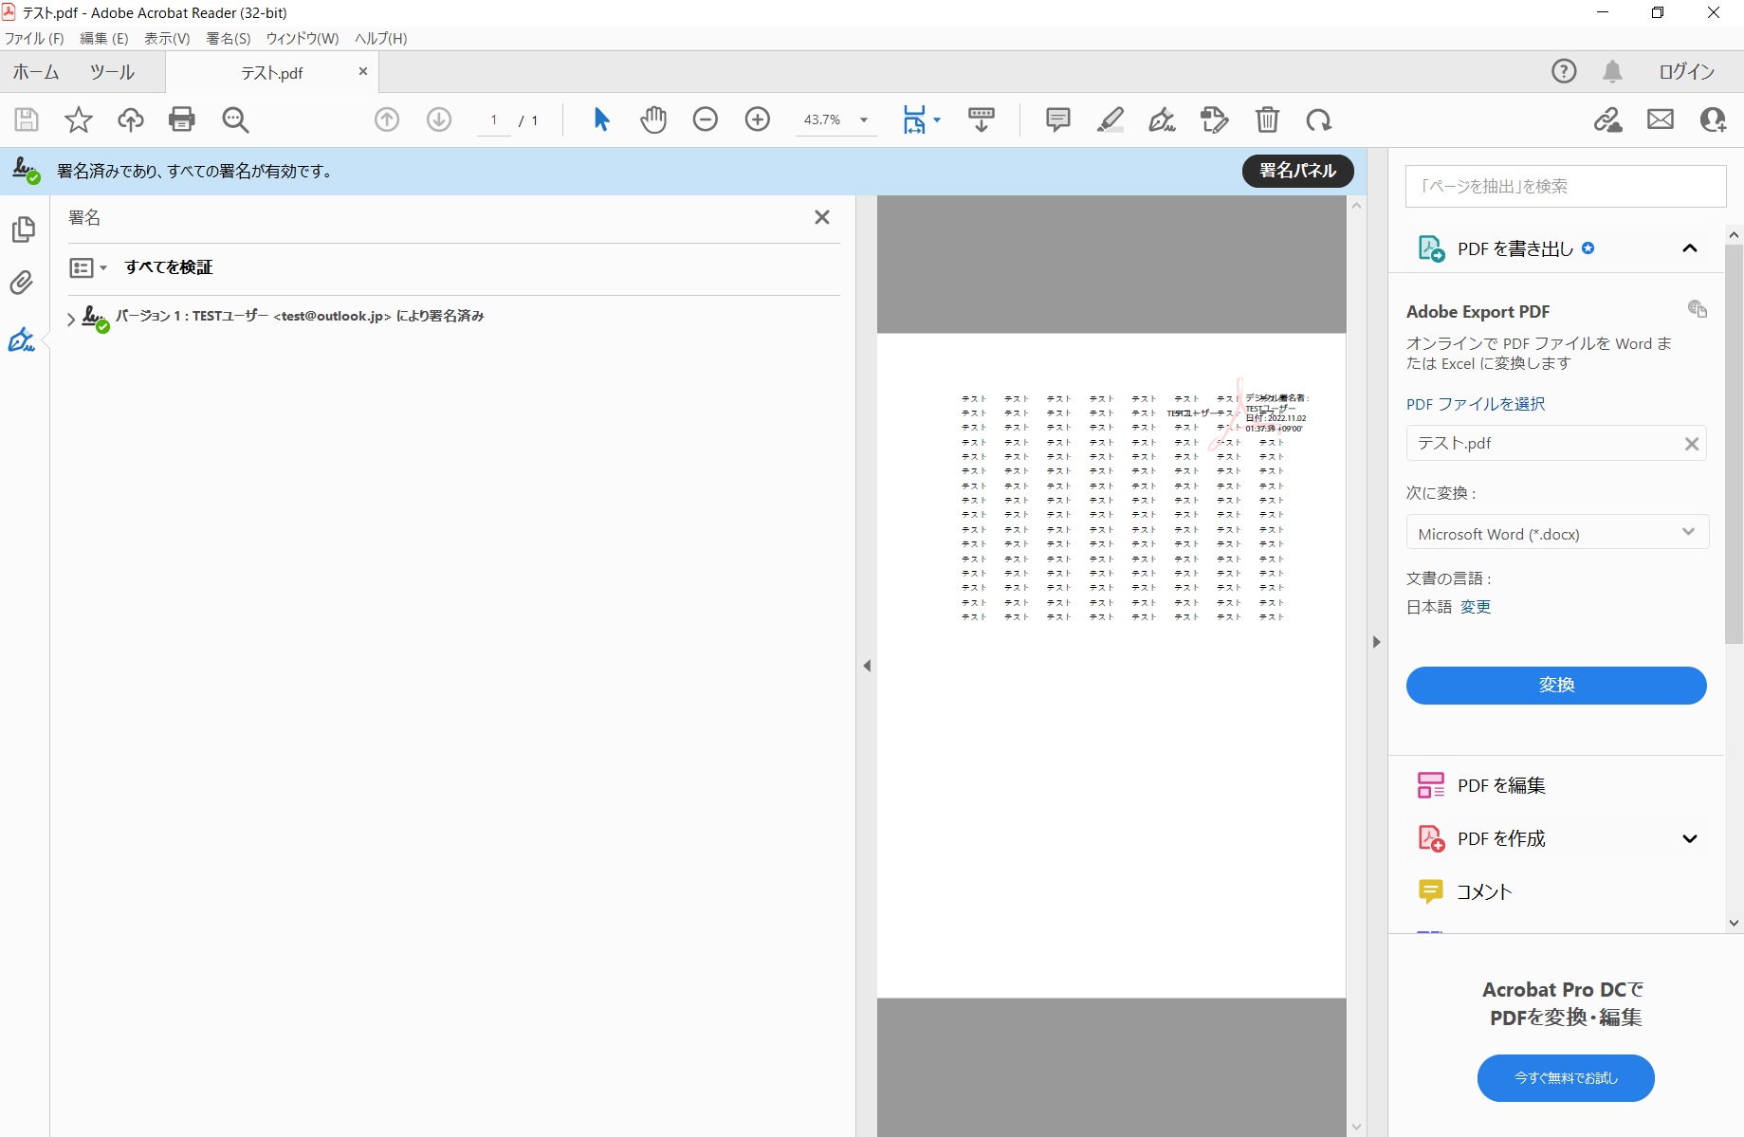This screenshot has width=1744, height=1137.
Task: Open the attachments paperclip panel
Action: tap(22, 283)
